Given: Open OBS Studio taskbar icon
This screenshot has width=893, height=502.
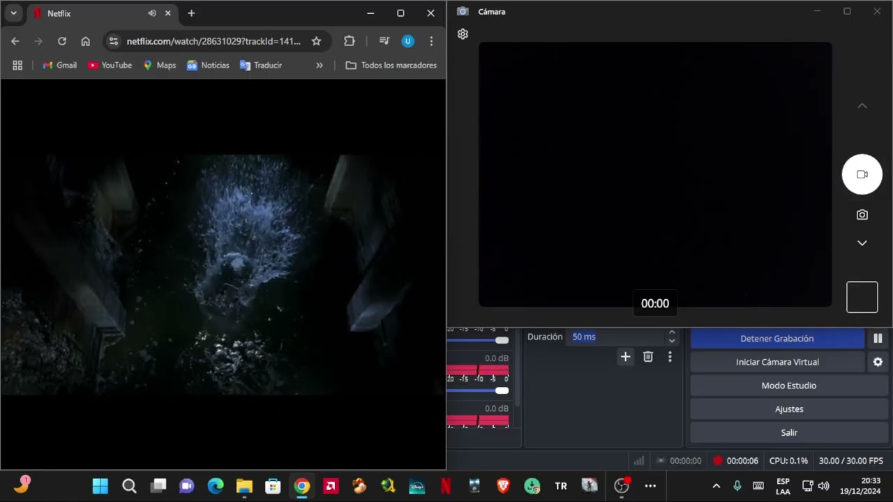Looking at the screenshot, I should tap(622, 486).
